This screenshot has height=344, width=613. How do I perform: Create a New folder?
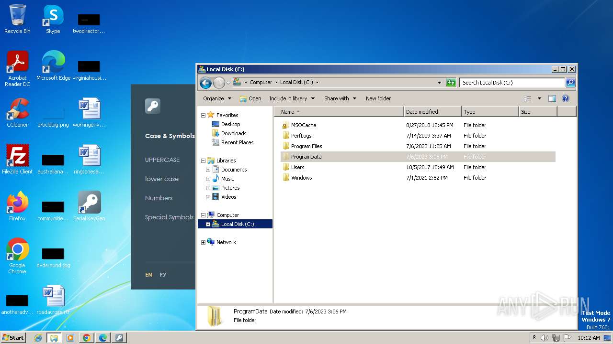pyautogui.click(x=378, y=98)
